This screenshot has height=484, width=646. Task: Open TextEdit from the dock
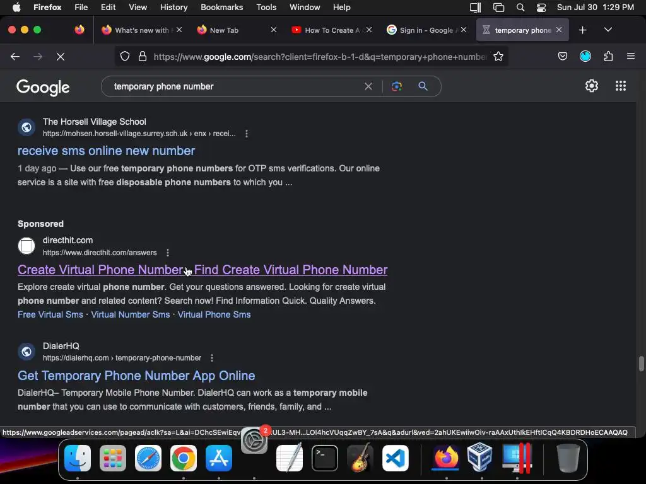[x=290, y=458]
